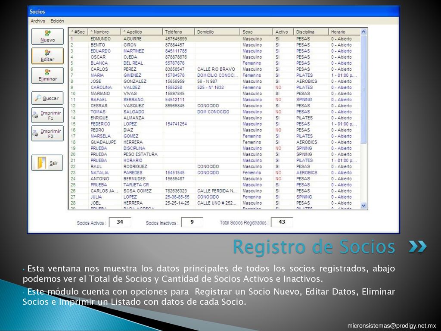
Task: Click the micronsistemas@prodigy.net.mx email
Action: 391,326
